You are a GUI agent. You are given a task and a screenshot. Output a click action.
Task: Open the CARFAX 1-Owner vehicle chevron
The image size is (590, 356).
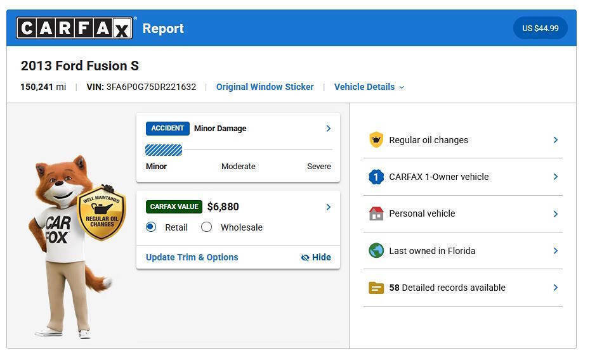(x=555, y=177)
